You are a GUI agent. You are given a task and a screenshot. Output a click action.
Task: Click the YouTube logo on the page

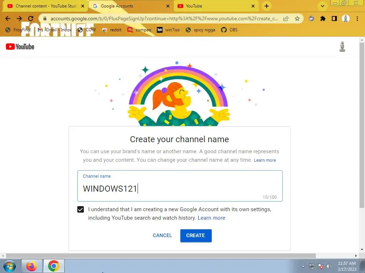click(20, 47)
